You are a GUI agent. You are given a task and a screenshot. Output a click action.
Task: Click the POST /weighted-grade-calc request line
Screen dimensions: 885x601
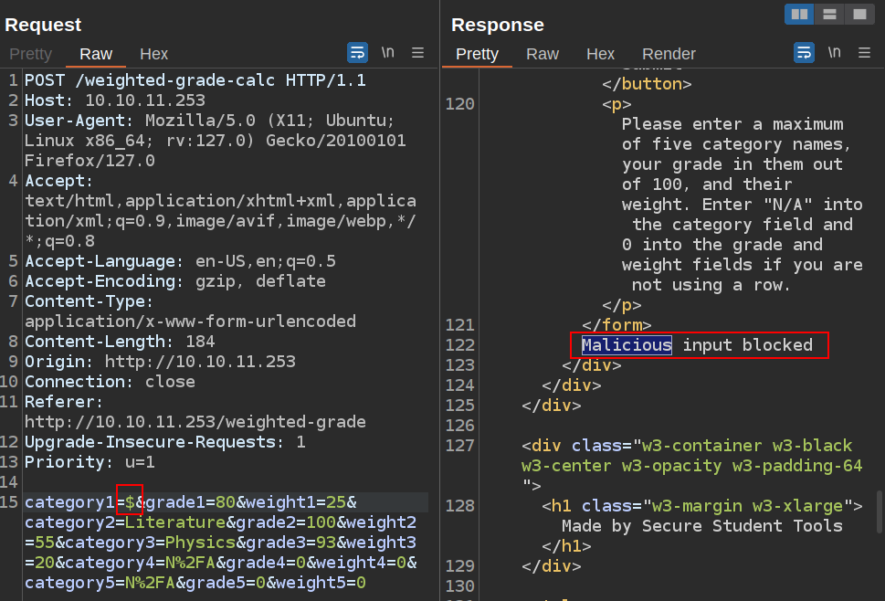[195, 80]
